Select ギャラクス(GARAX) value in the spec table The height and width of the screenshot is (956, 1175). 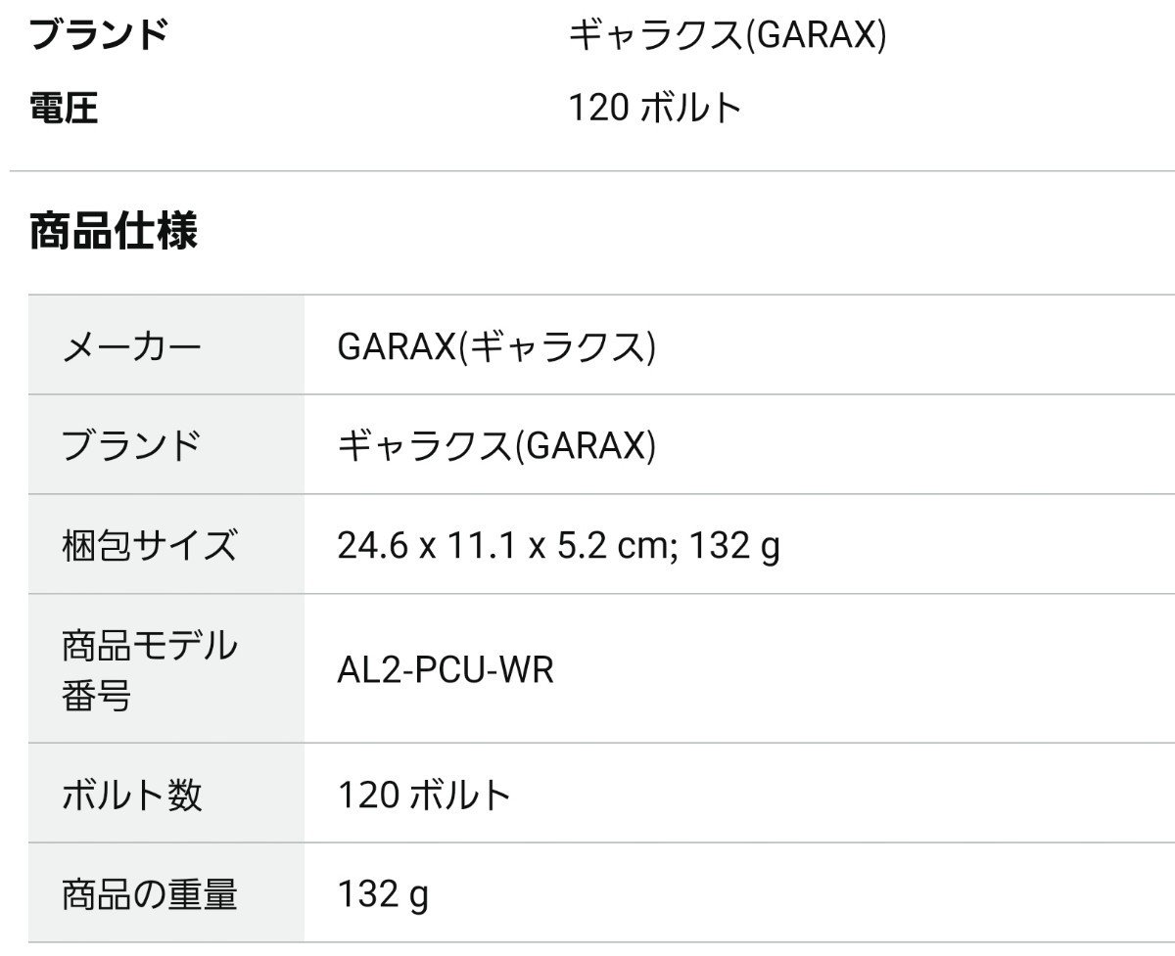coord(495,445)
